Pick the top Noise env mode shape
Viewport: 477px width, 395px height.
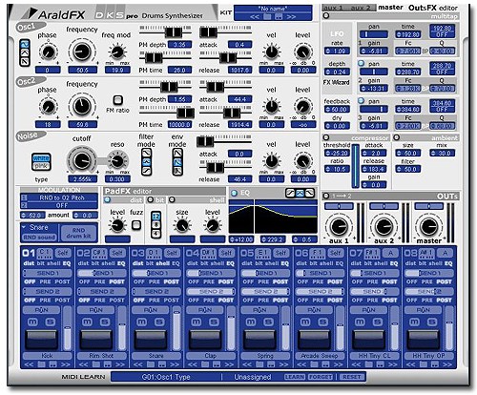pos(177,154)
